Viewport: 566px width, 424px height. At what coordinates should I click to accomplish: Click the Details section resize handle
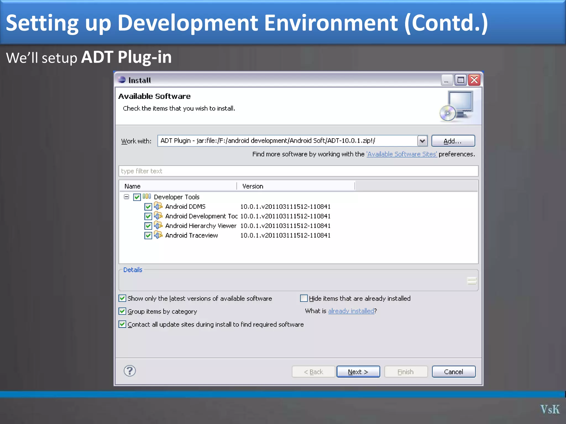pos(472,280)
